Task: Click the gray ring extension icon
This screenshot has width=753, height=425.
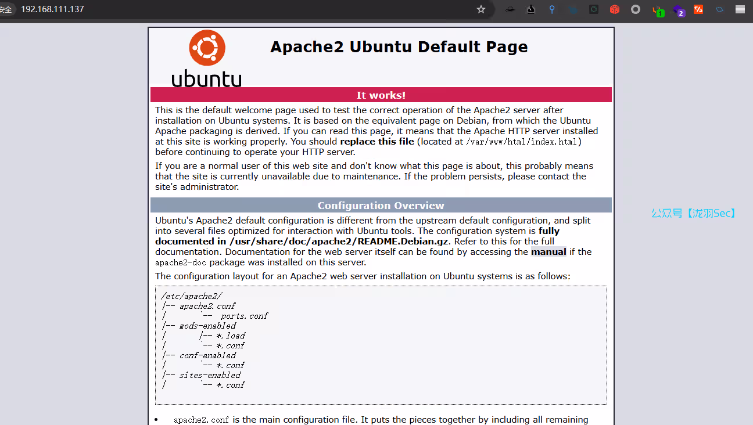Action: pyautogui.click(x=636, y=9)
